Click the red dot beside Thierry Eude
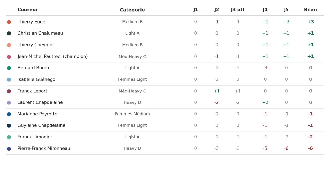Viewport: 330px width, 188px height. [x=9, y=22]
